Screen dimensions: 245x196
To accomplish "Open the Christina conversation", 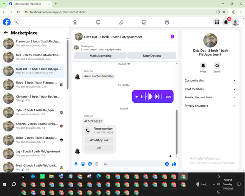I will [33, 98].
